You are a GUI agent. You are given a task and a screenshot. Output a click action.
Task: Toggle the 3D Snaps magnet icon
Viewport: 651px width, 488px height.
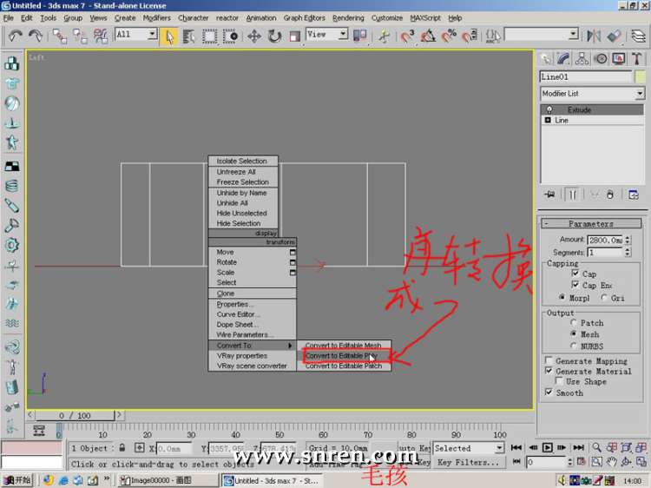(x=407, y=36)
